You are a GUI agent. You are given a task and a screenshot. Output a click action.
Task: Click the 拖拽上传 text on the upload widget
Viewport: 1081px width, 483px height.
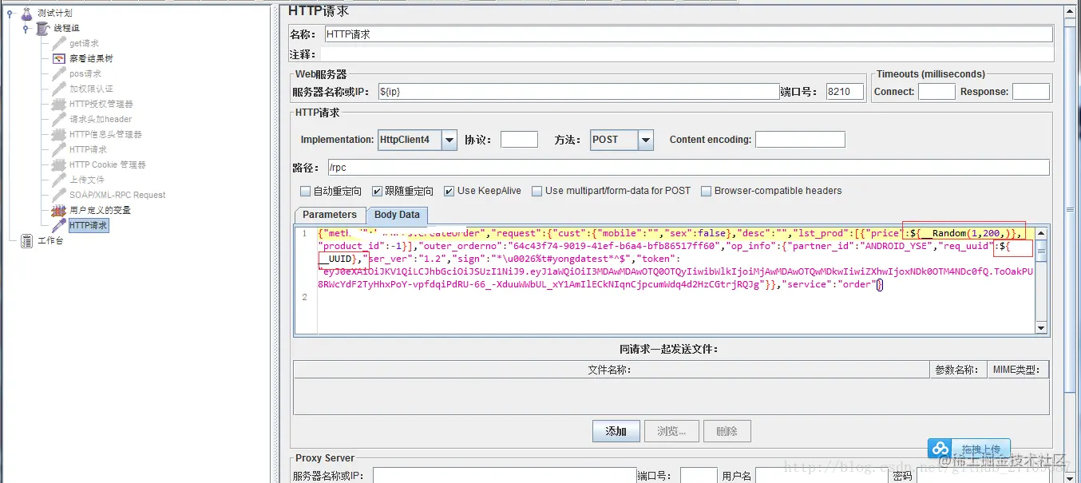click(981, 449)
